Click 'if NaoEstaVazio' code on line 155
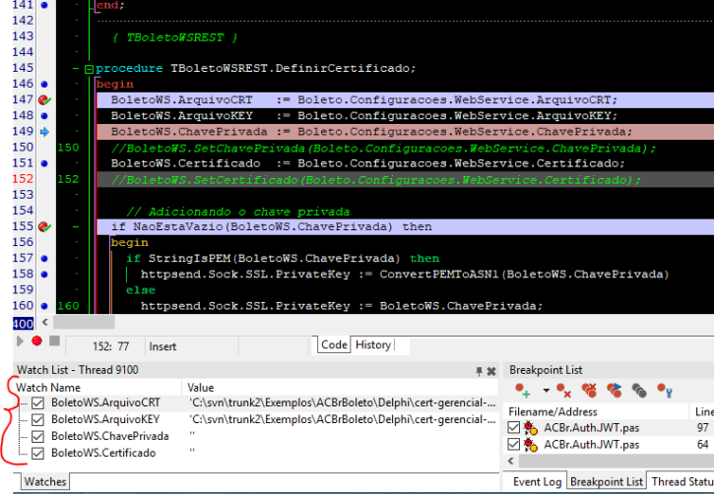714x494 pixels. coord(272,226)
